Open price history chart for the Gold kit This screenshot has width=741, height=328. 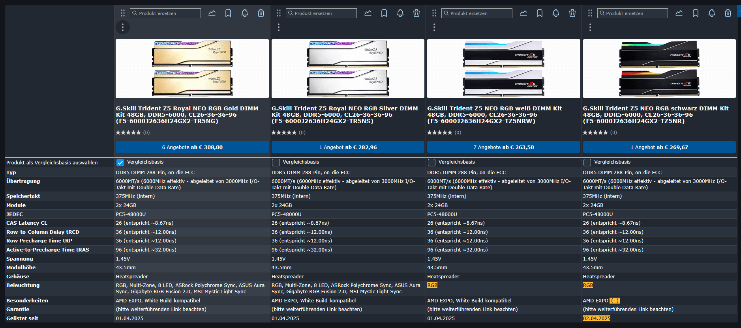click(212, 13)
